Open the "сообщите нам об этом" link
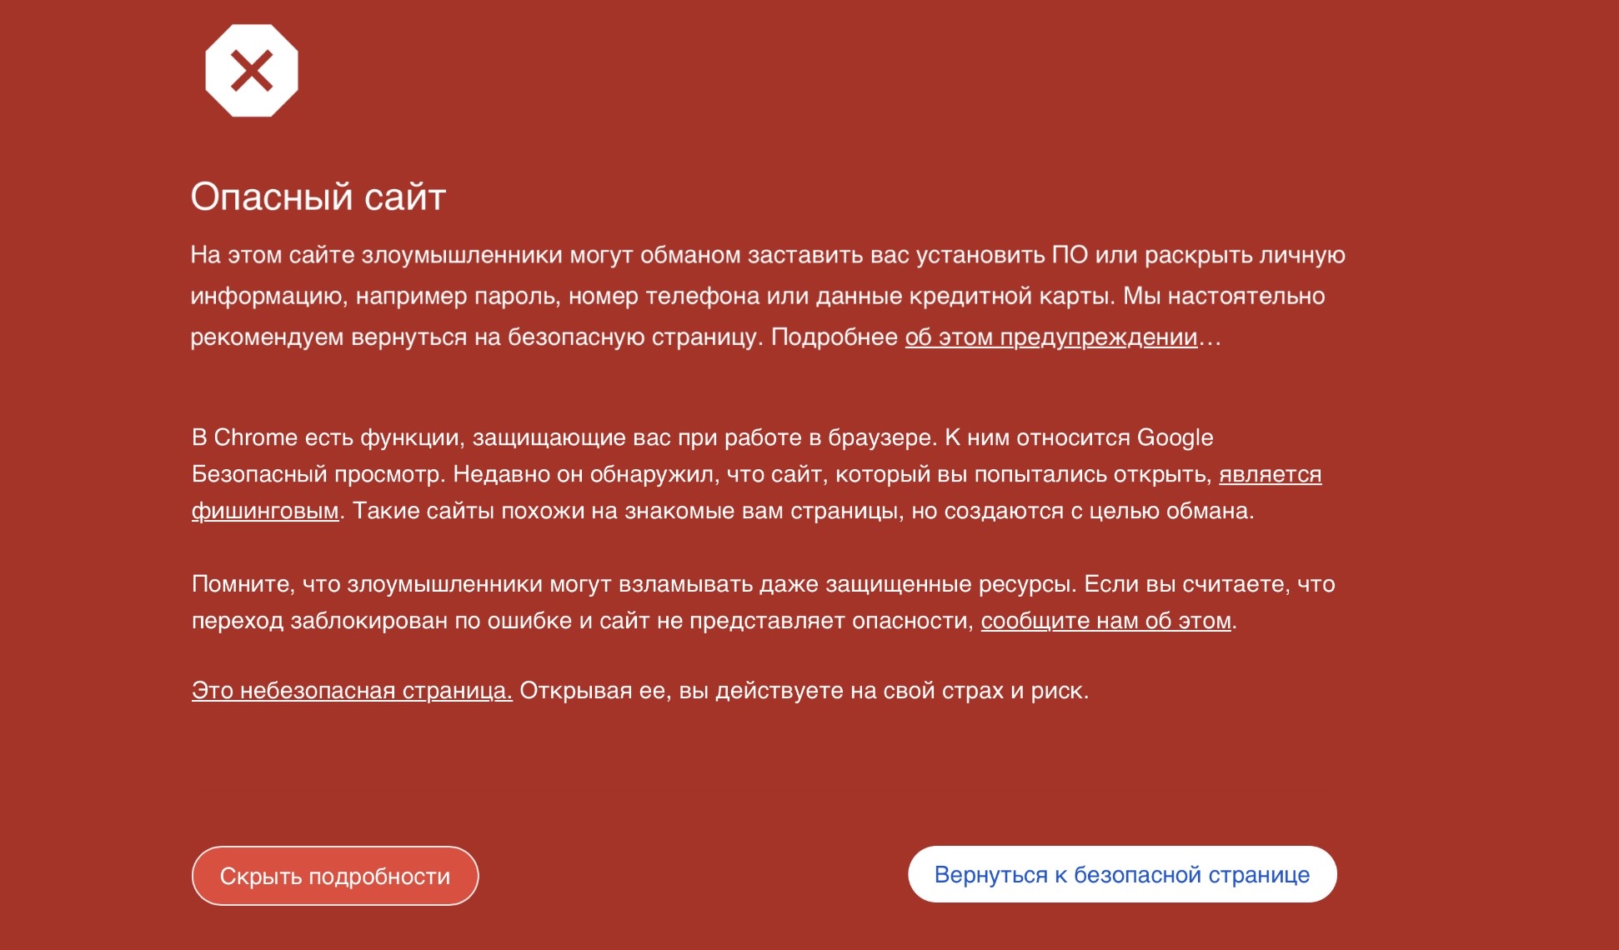The width and height of the screenshot is (1619, 950). 1105,622
